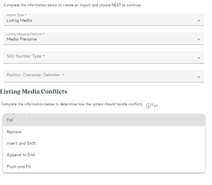The image size is (212, 185).
Task: Click the create an import instruction text
Action: pyautogui.click(x=72, y=5)
